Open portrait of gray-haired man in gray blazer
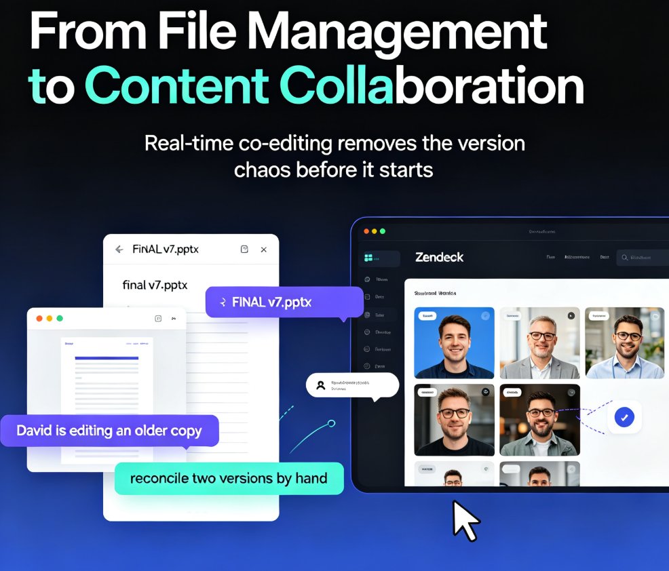The image size is (669, 571). (x=539, y=343)
